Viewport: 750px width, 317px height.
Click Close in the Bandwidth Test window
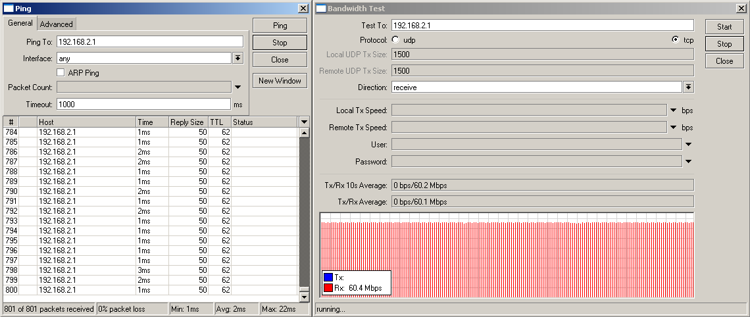[x=724, y=61]
